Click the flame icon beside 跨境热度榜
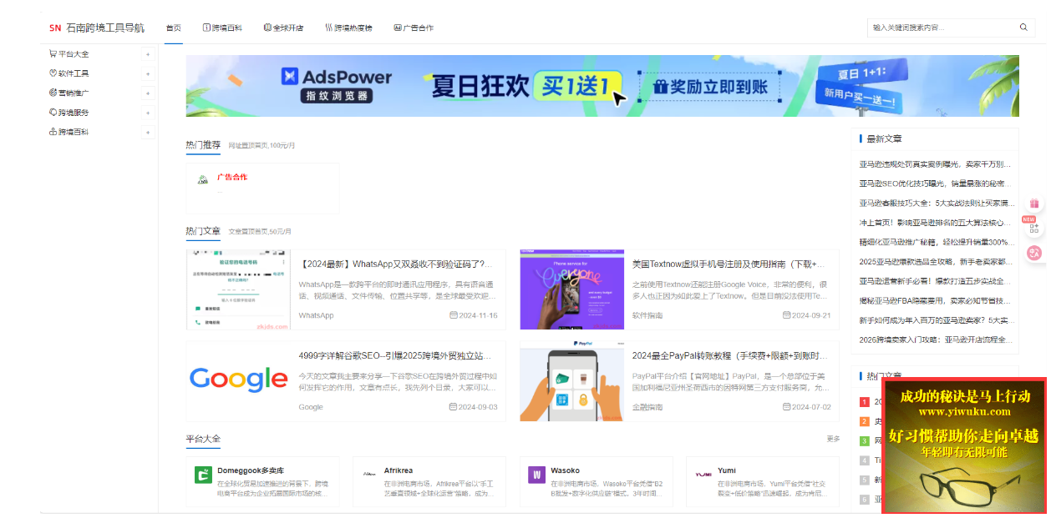The image size is (1051, 518). (328, 27)
